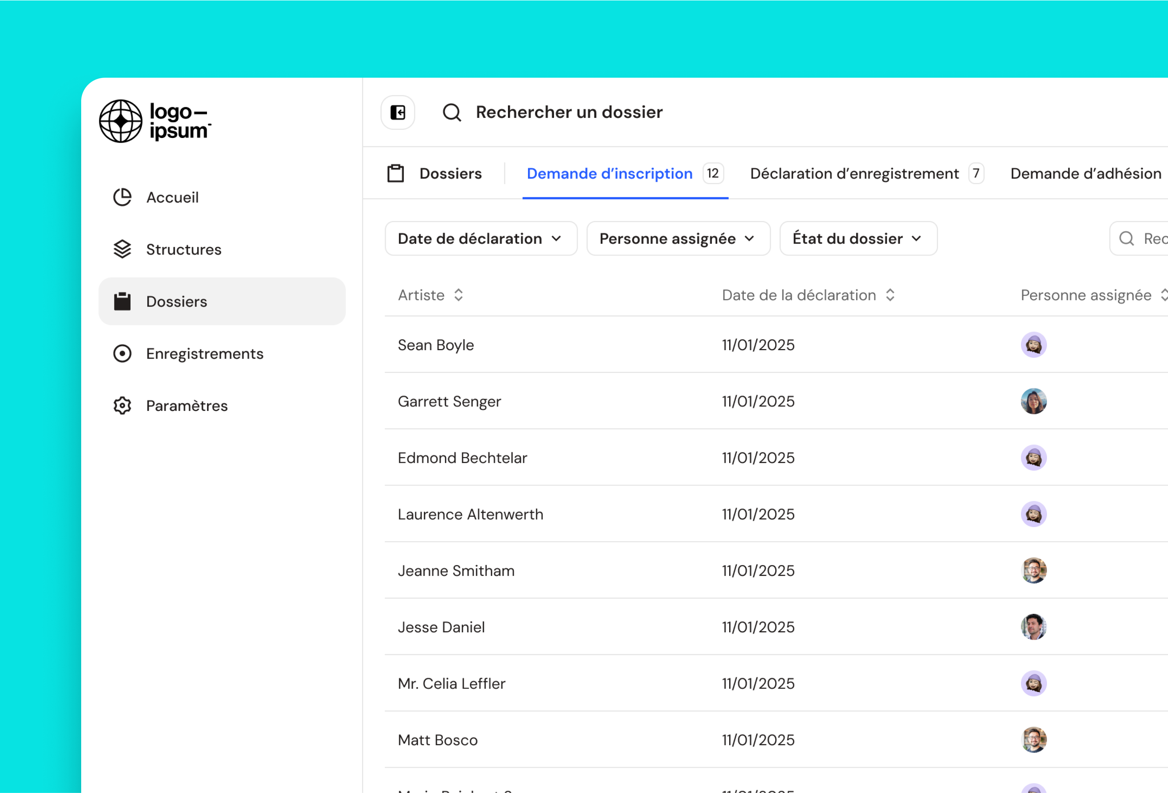Click the logo ipsum globe logo
Screen dimensions: 1168x793
121,121
